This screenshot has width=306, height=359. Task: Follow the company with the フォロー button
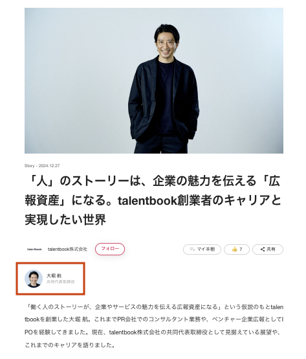110,249
